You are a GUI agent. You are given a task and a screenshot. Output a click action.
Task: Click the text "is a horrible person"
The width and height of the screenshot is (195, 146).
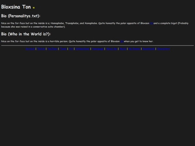57,41
